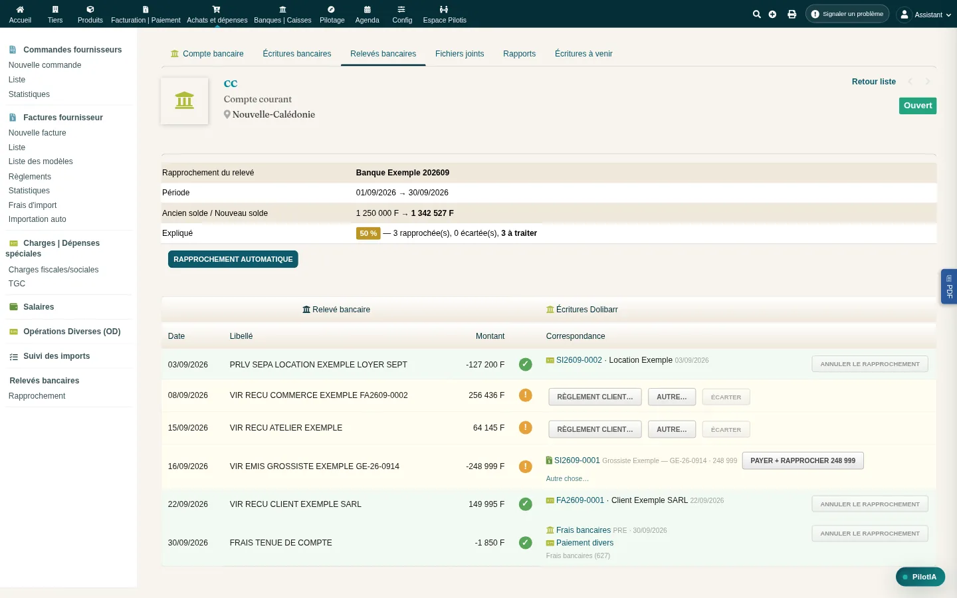
Task: Click PAYER + RAPPROCHER 248 999 button
Action: pos(803,460)
